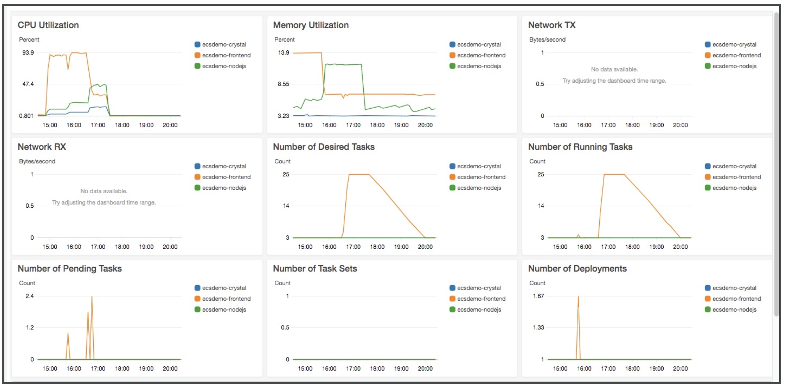Viewport: 786px width, 386px height.
Task: Click the green plateau line in Memory Utilization
Action: click(344, 64)
